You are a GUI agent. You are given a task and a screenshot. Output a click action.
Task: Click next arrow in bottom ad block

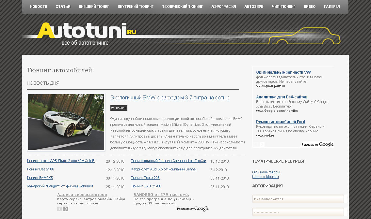point(66,209)
